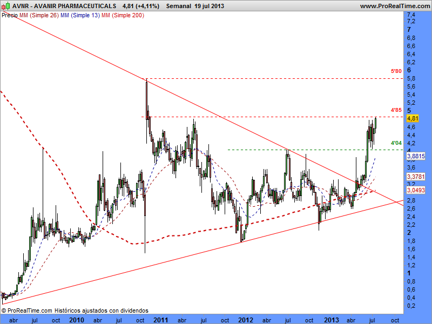Click the 2,8 value on price axis
Image resolution: width=432 pixels, height=324 pixels.
pos(411,200)
